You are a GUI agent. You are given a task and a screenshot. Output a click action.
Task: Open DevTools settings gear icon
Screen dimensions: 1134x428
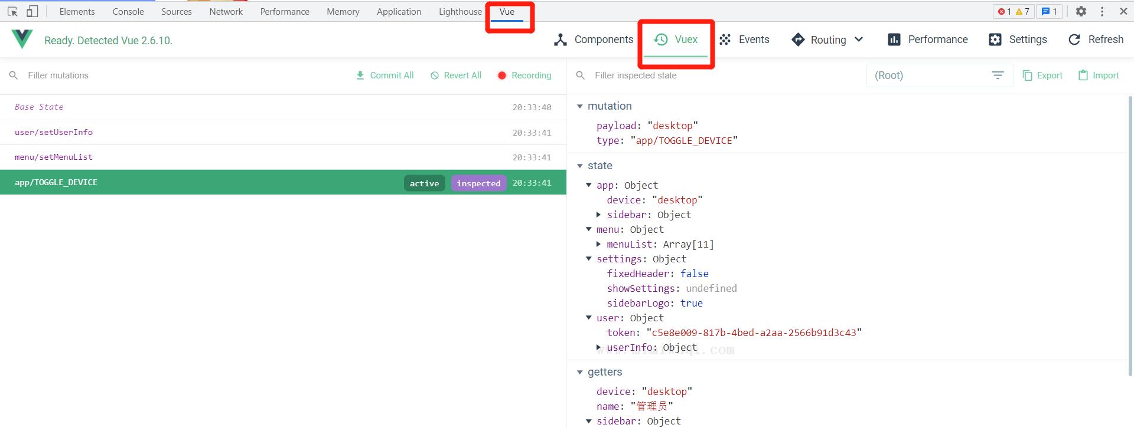[x=1081, y=11]
